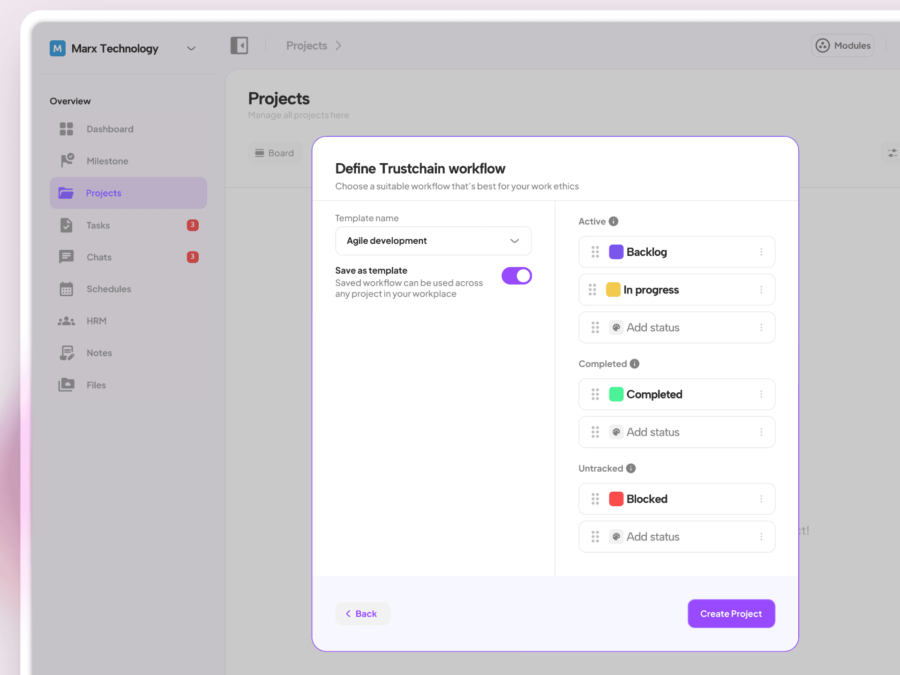900x675 pixels.
Task: Click Add status field under Completed
Action: [652, 432]
